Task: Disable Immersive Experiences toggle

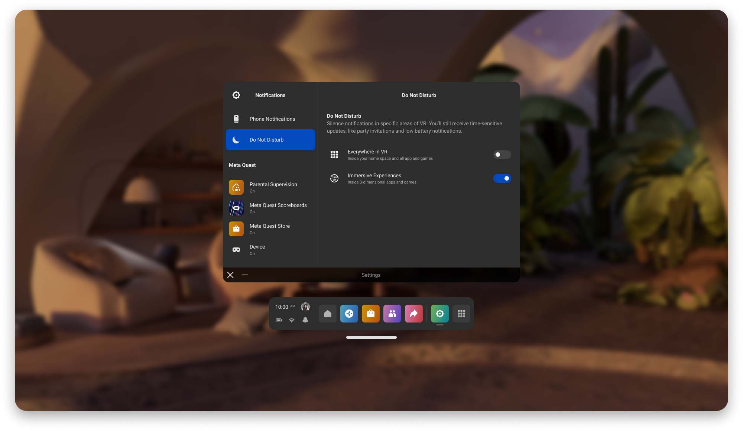Action: tap(502, 178)
